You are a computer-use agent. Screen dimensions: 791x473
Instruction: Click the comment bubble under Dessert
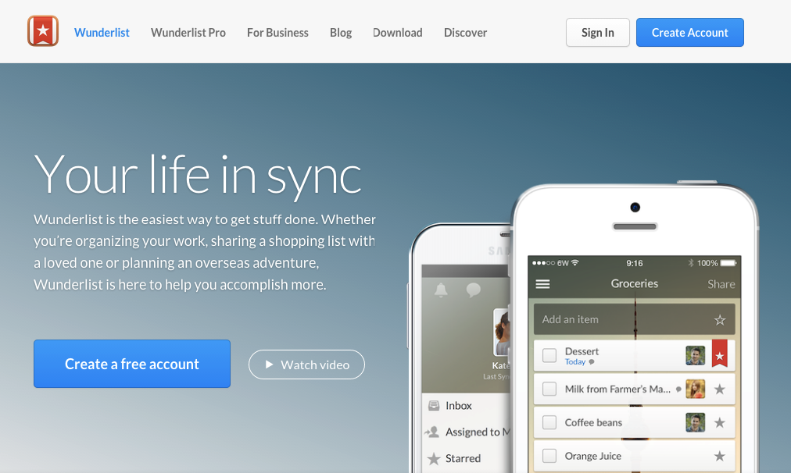click(x=592, y=361)
